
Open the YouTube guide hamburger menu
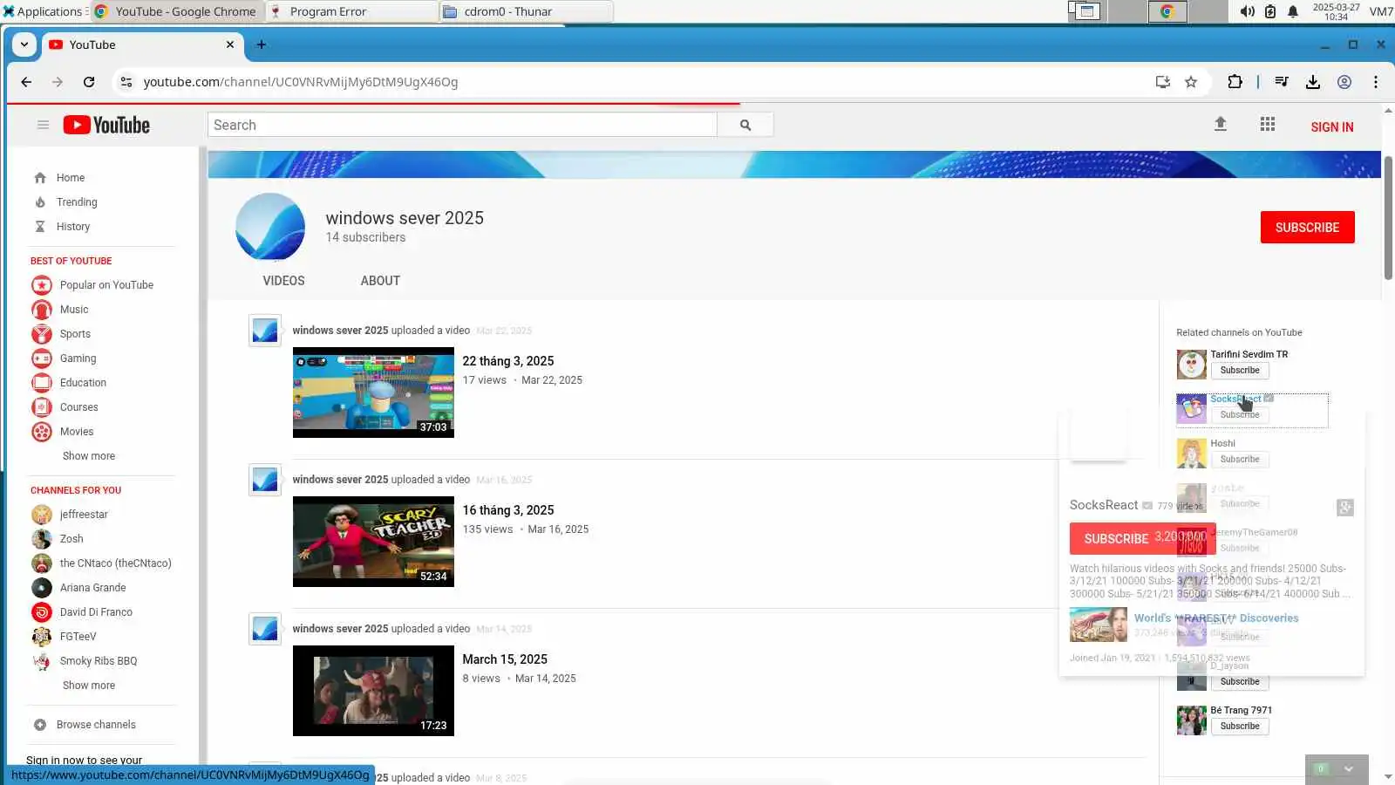point(43,126)
